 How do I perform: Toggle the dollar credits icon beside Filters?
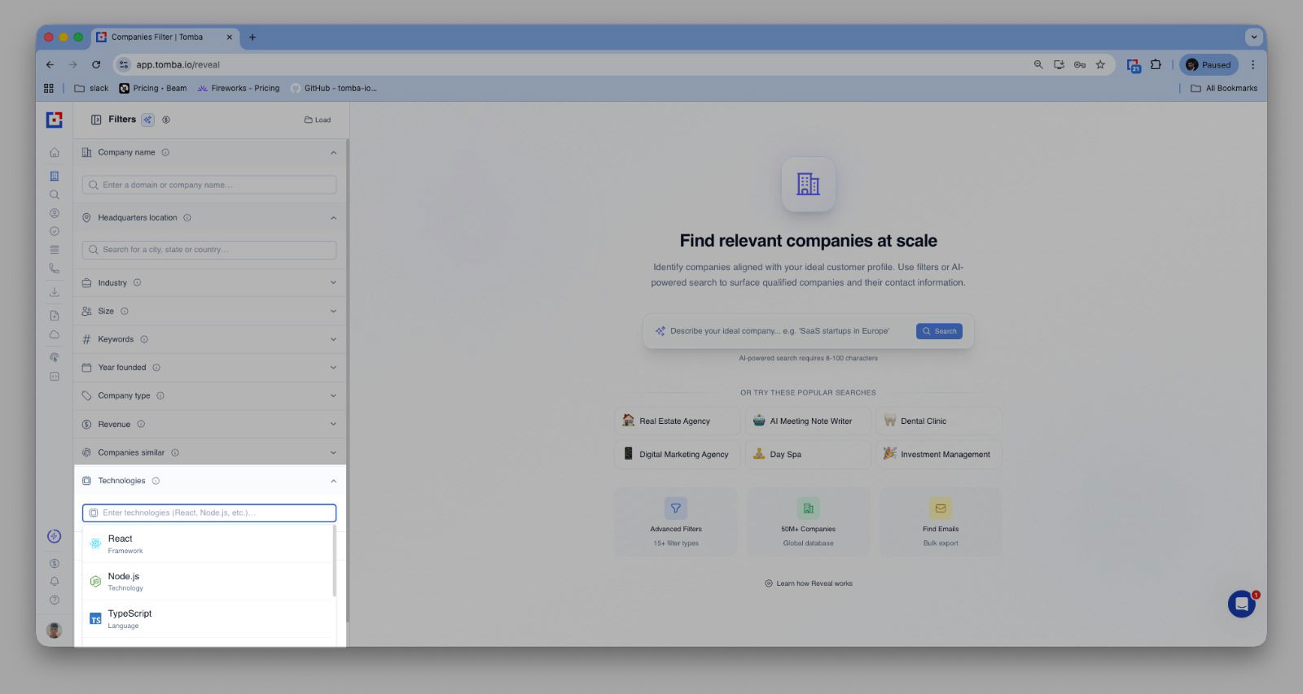click(x=166, y=120)
